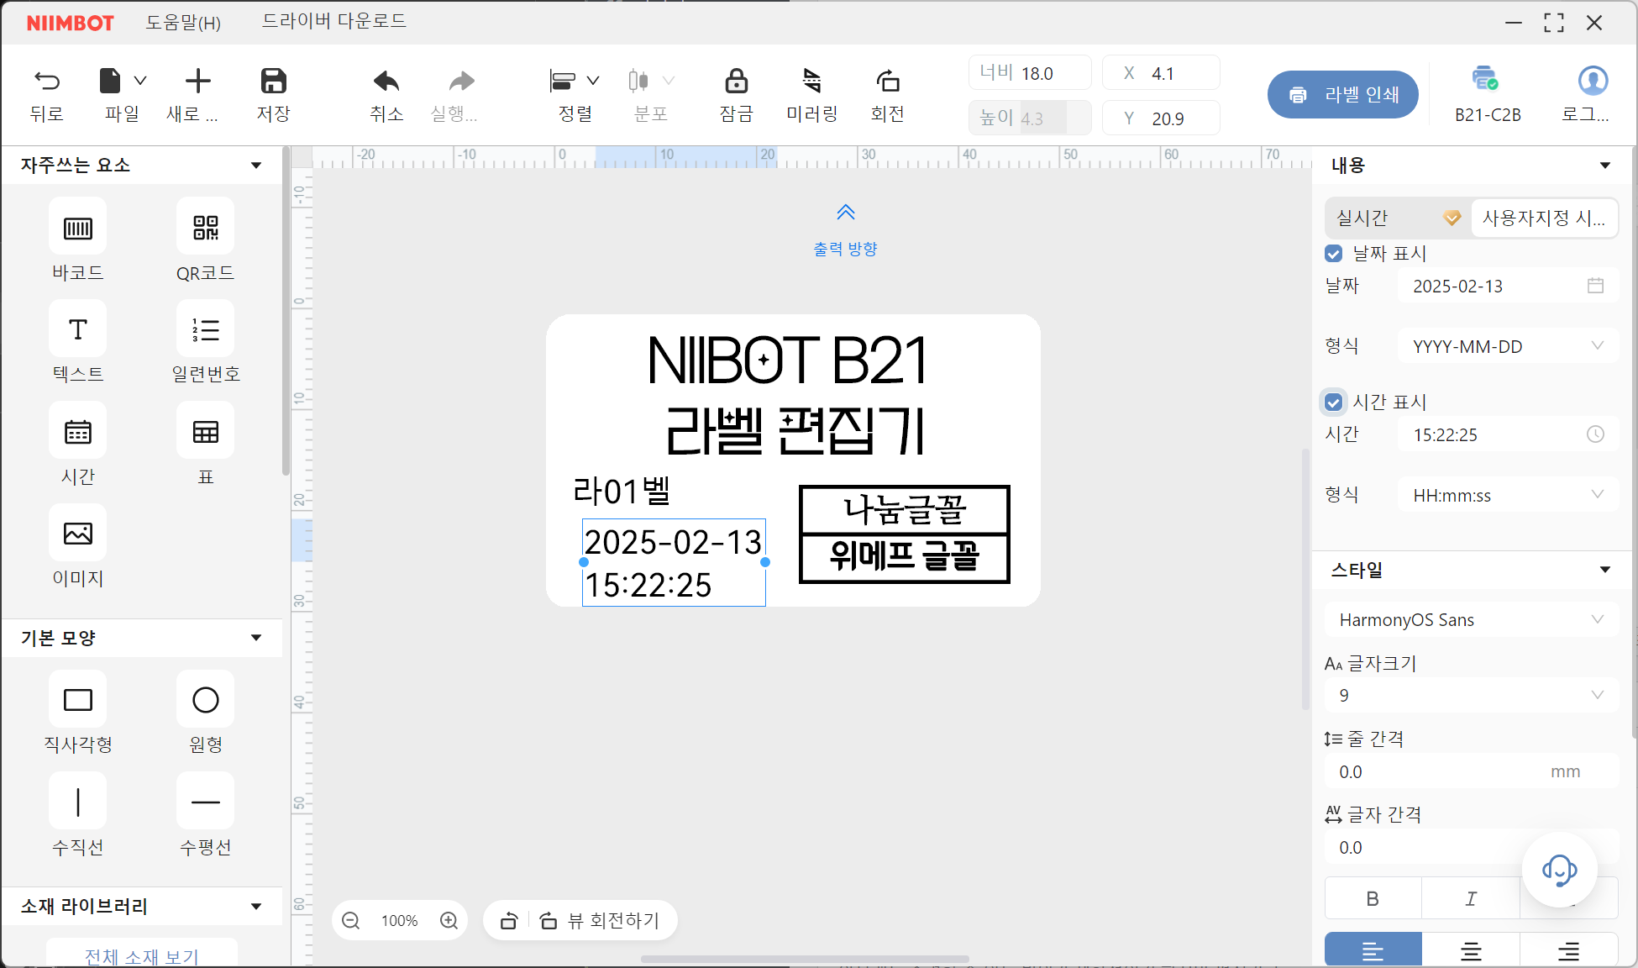The image size is (1638, 968).
Task: Zoom out with the minus magnifier
Action: coord(351,921)
